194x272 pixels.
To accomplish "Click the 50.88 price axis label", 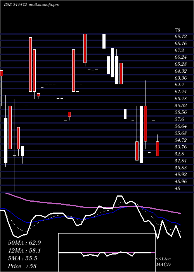I will [181, 167].
